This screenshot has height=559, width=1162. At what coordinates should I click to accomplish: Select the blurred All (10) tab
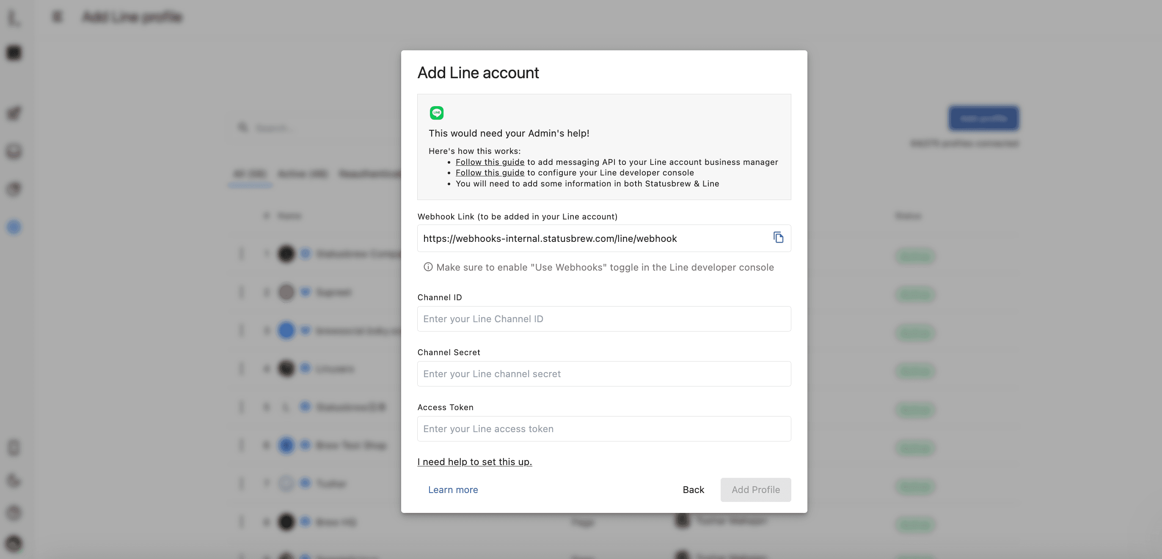pyautogui.click(x=250, y=174)
